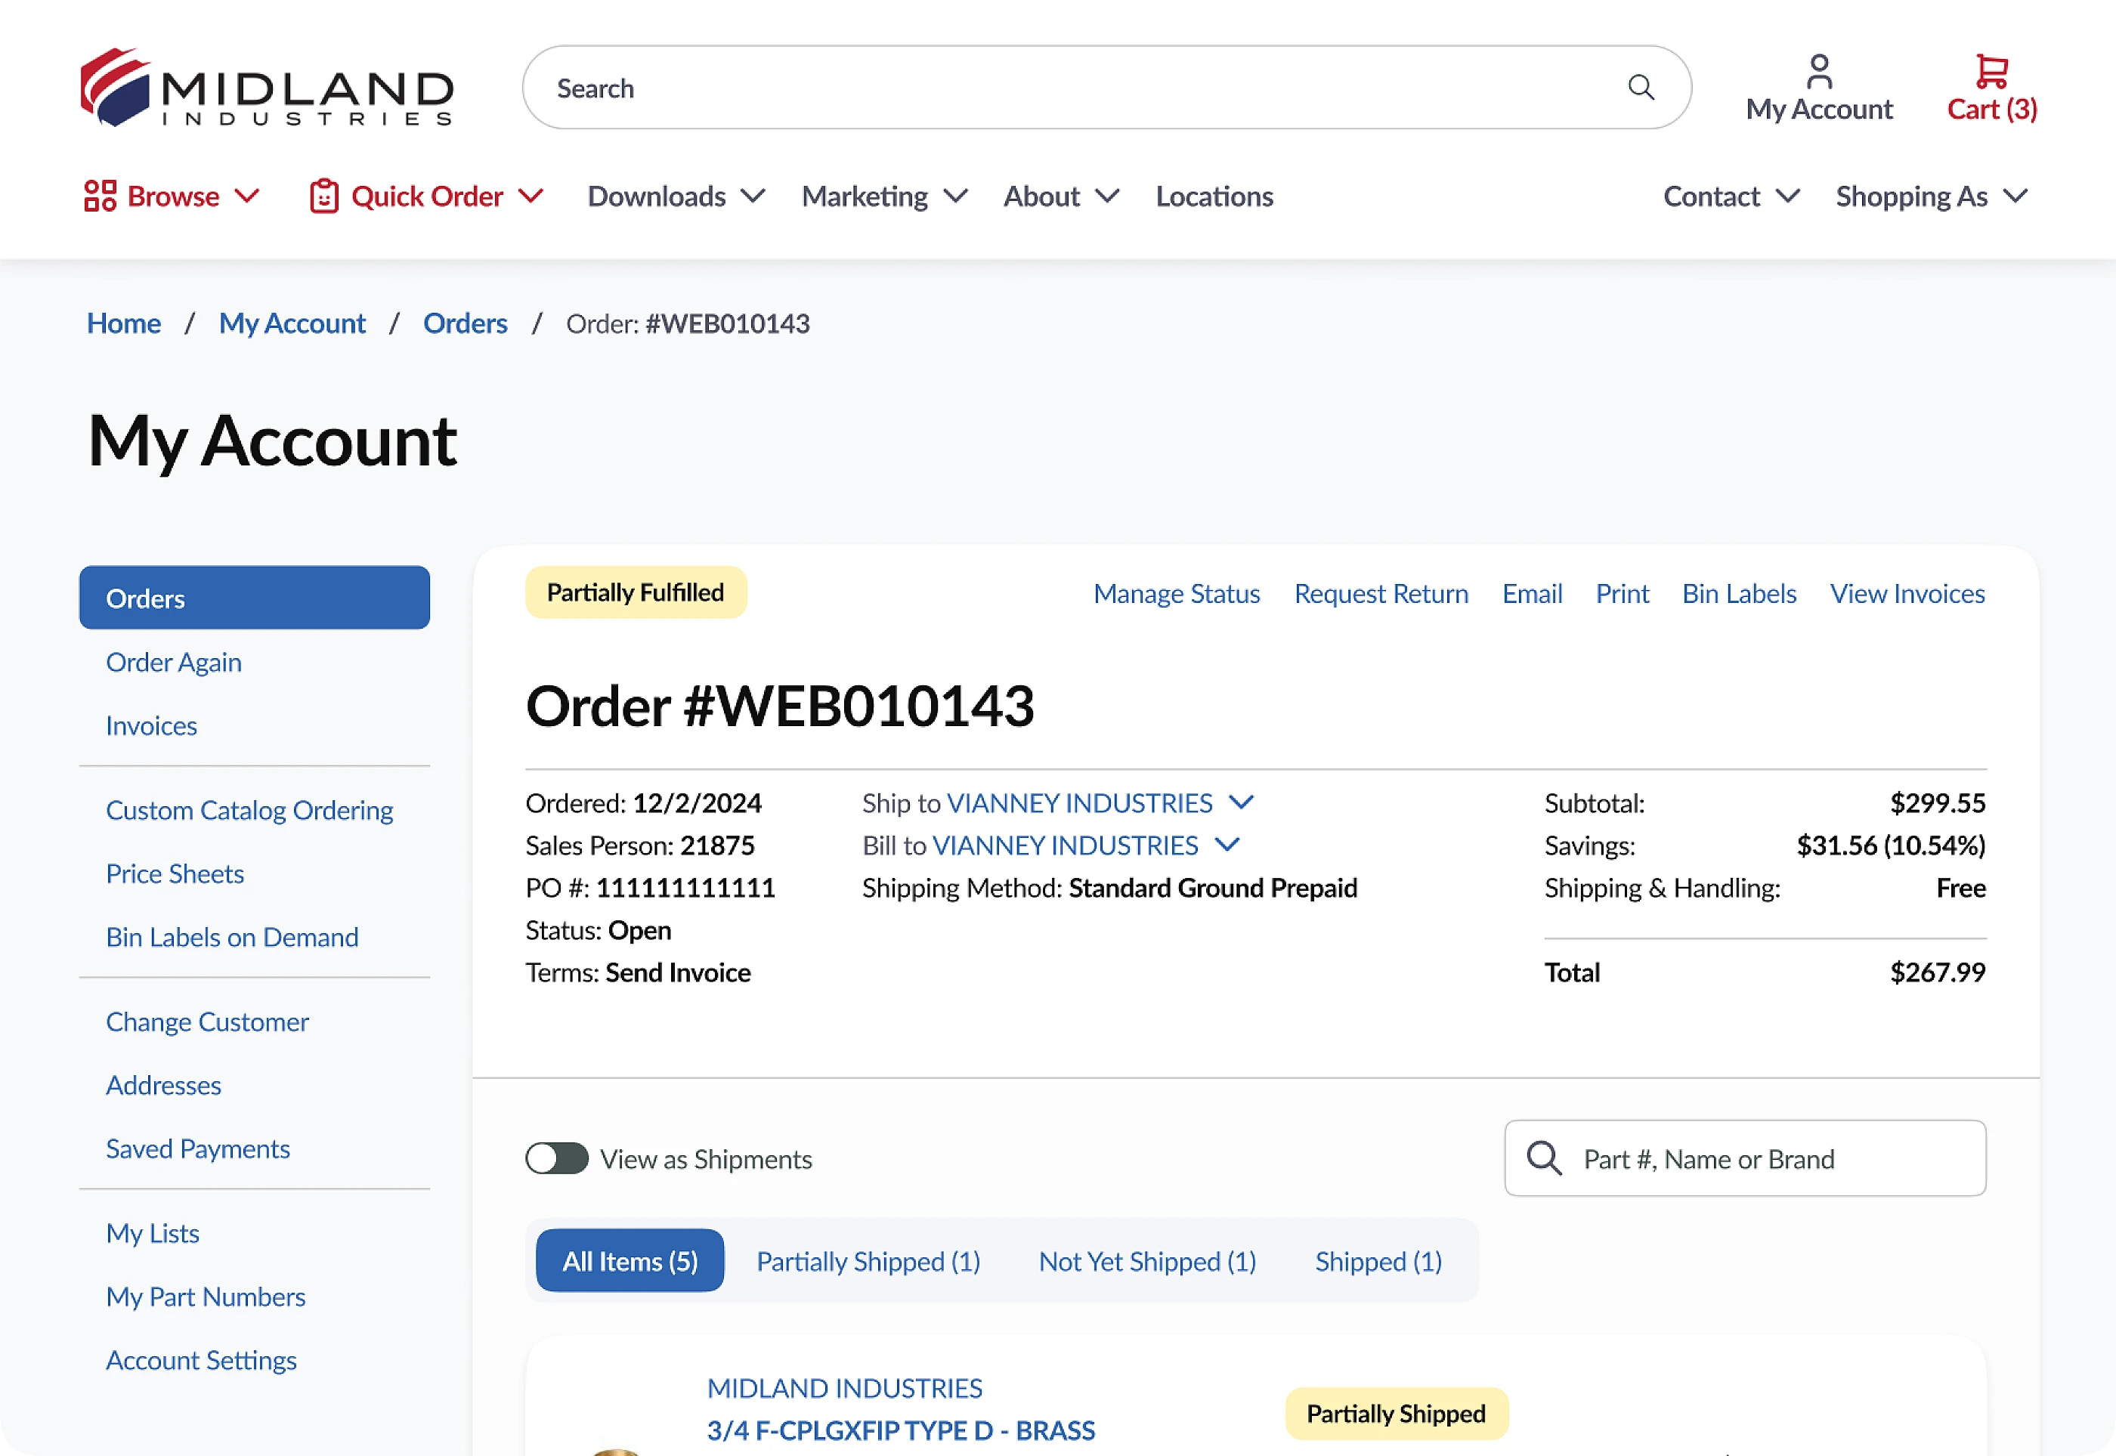2116x1456 pixels.
Task: Click magnifier icon in part search field
Action: [x=1544, y=1158]
